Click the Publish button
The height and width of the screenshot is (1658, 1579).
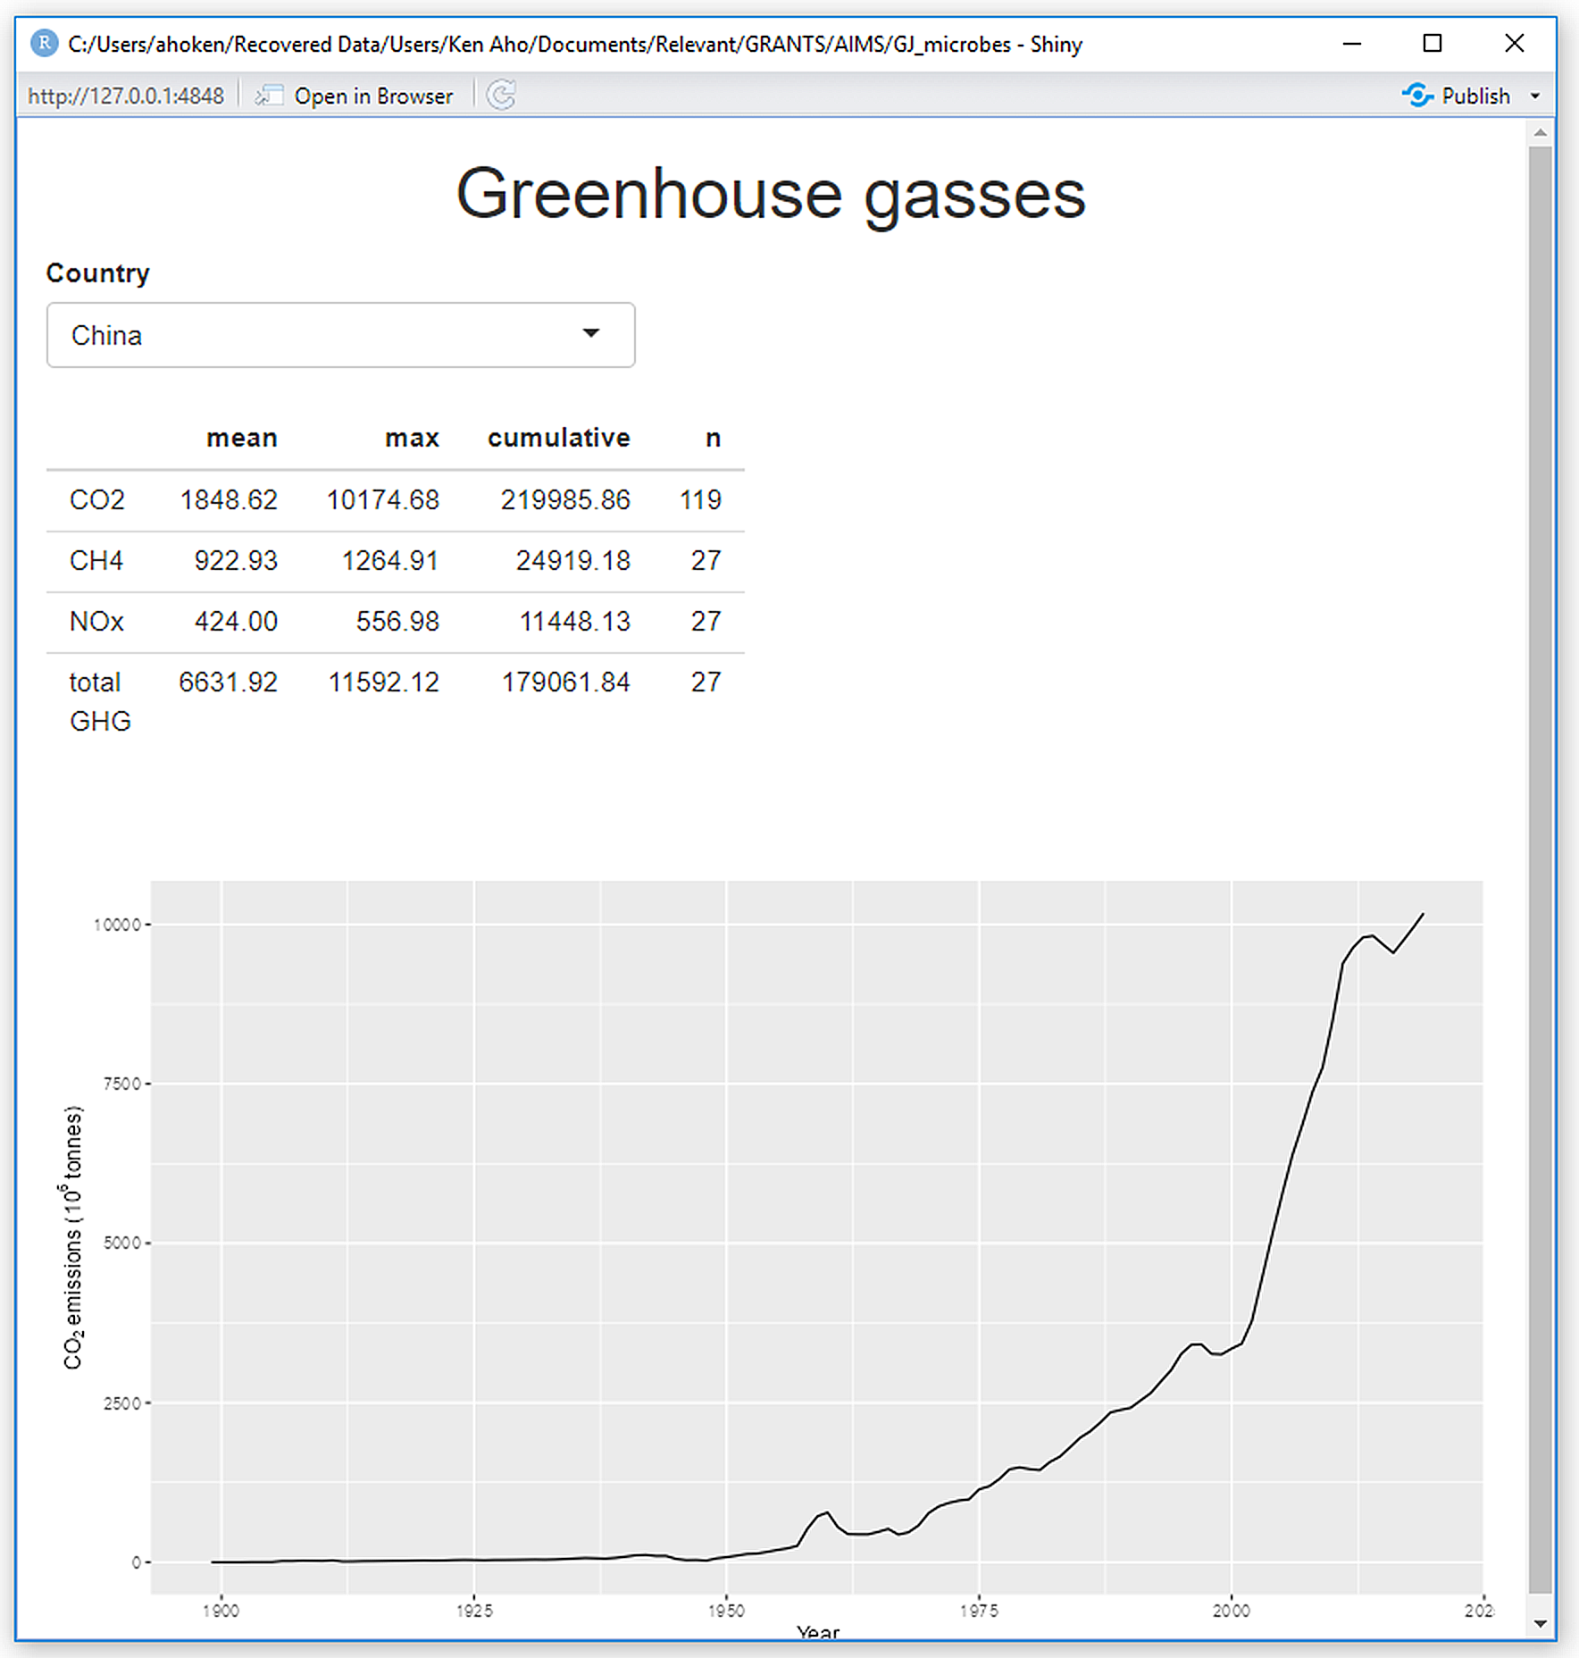point(1458,96)
